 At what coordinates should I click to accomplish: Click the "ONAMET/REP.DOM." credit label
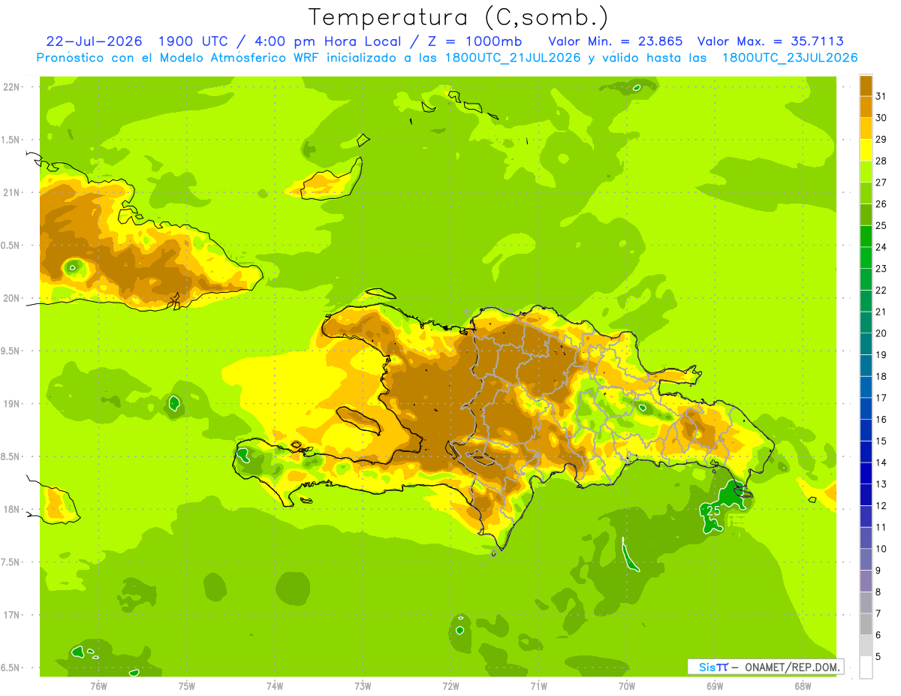[794, 667]
